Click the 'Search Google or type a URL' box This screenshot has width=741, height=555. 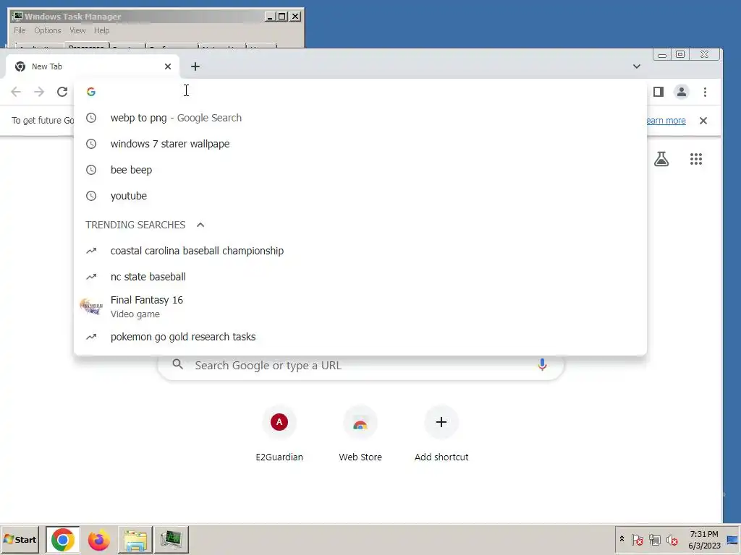pos(360,365)
